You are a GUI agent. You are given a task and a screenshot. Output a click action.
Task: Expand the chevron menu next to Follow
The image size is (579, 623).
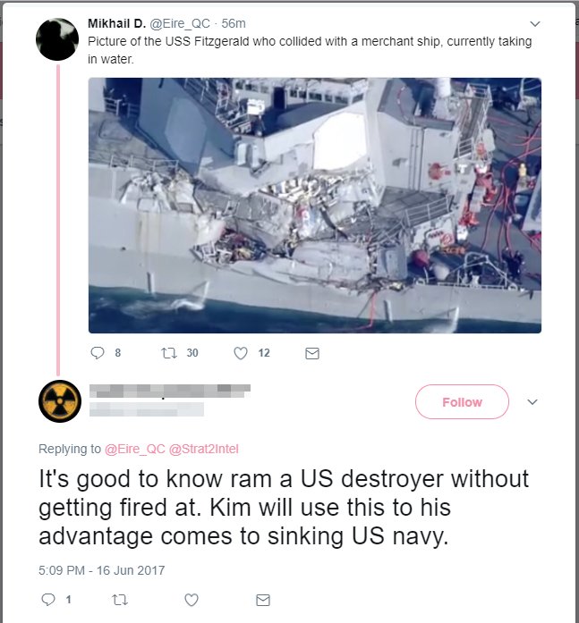(532, 401)
